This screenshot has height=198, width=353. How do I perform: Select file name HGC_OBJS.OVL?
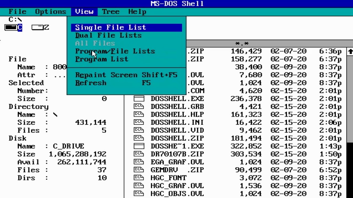pos(177,194)
